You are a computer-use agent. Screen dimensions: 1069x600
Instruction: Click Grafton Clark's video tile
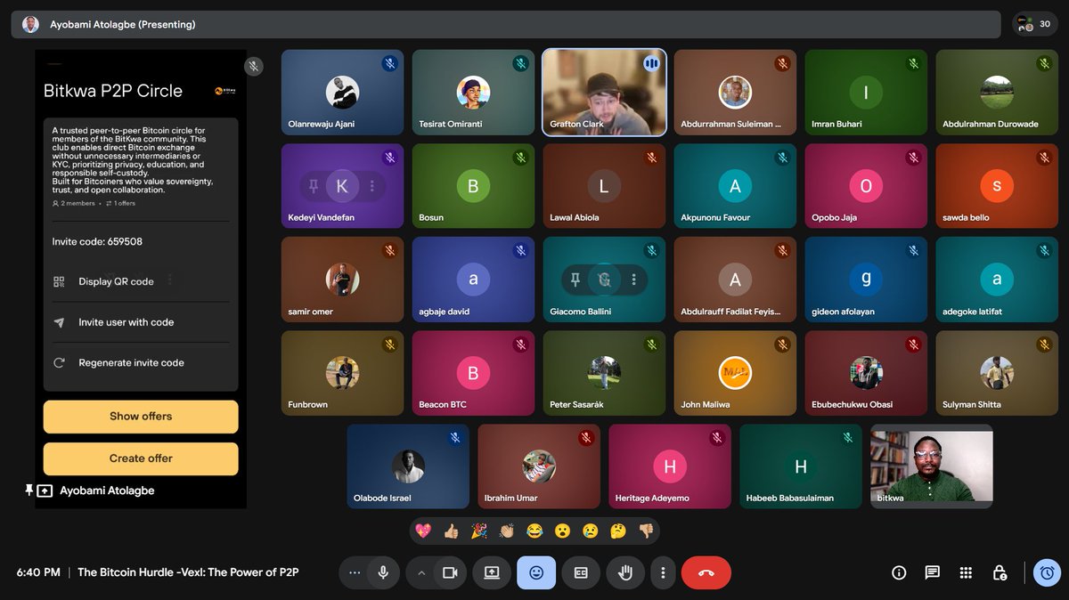click(604, 92)
